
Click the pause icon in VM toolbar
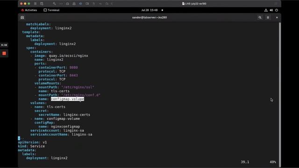point(36,4)
